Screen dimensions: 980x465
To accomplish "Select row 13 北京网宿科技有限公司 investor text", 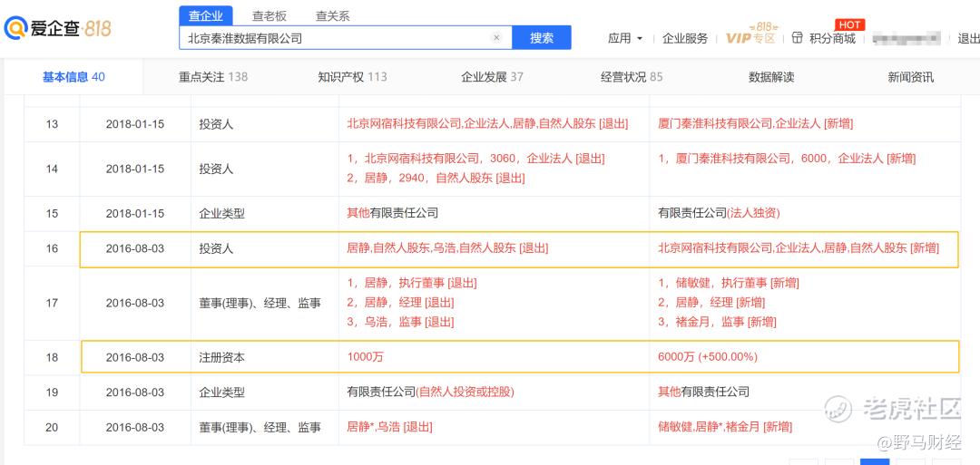I will coord(487,123).
